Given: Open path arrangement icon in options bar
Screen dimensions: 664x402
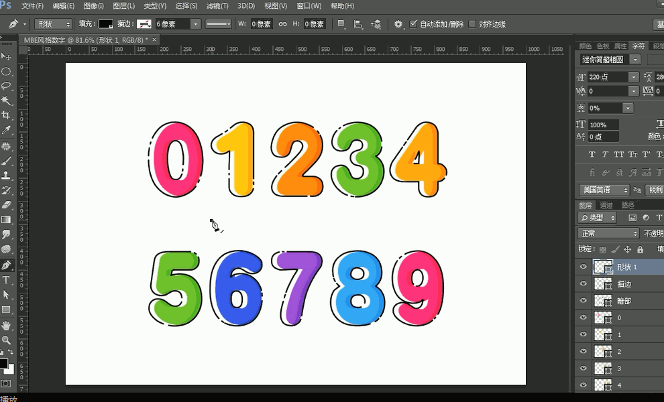Looking at the screenshot, I should click(376, 24).
